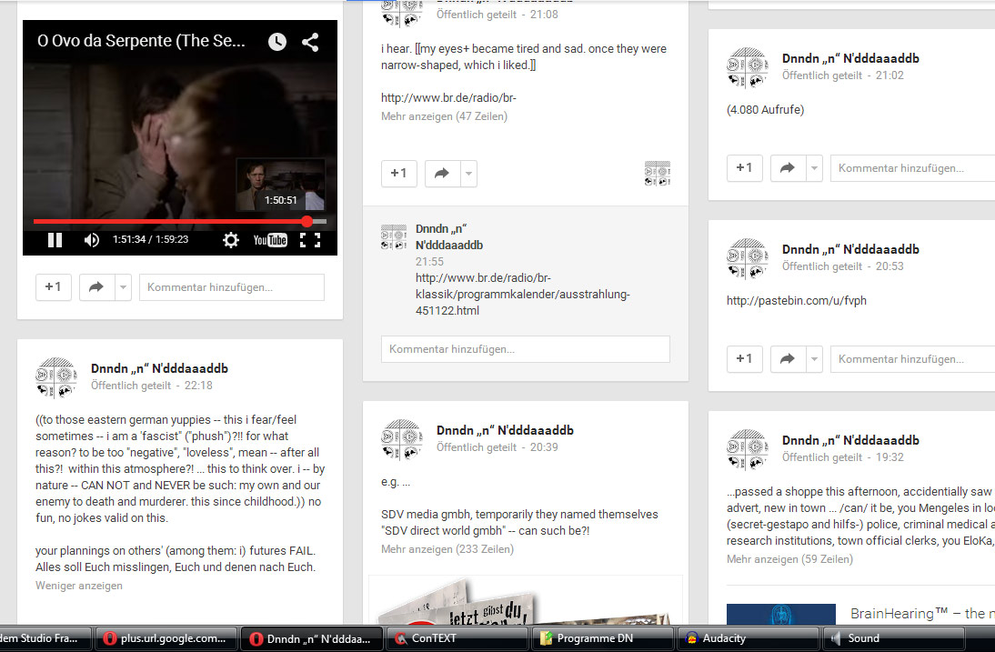
Task: Share the video post with arrow icon
Action: tap(96, 287)
